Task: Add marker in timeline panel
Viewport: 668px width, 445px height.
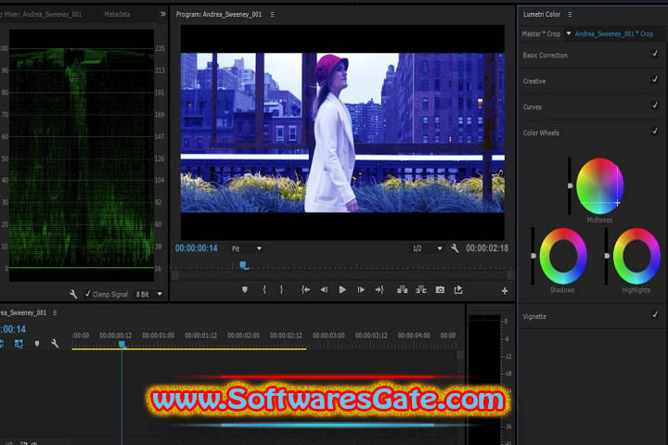Action: coord(37,344)
